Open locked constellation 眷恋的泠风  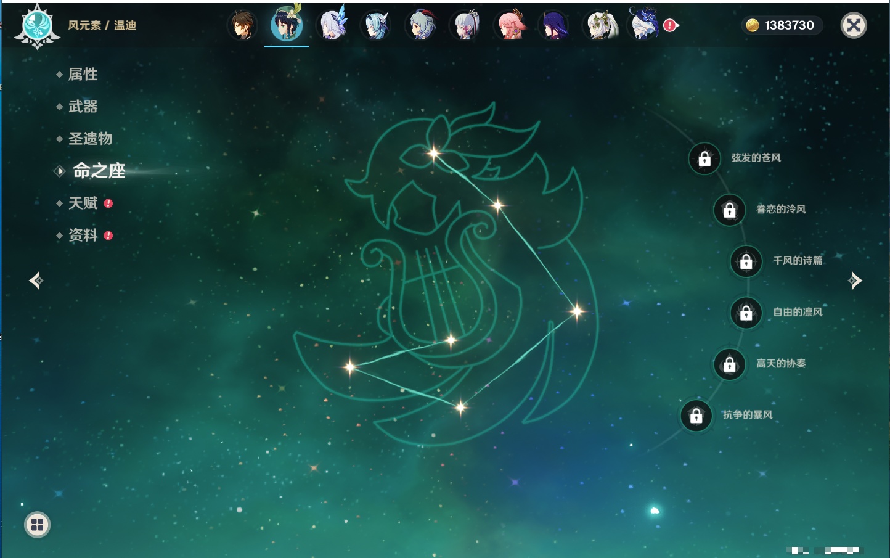pos(729,210)
